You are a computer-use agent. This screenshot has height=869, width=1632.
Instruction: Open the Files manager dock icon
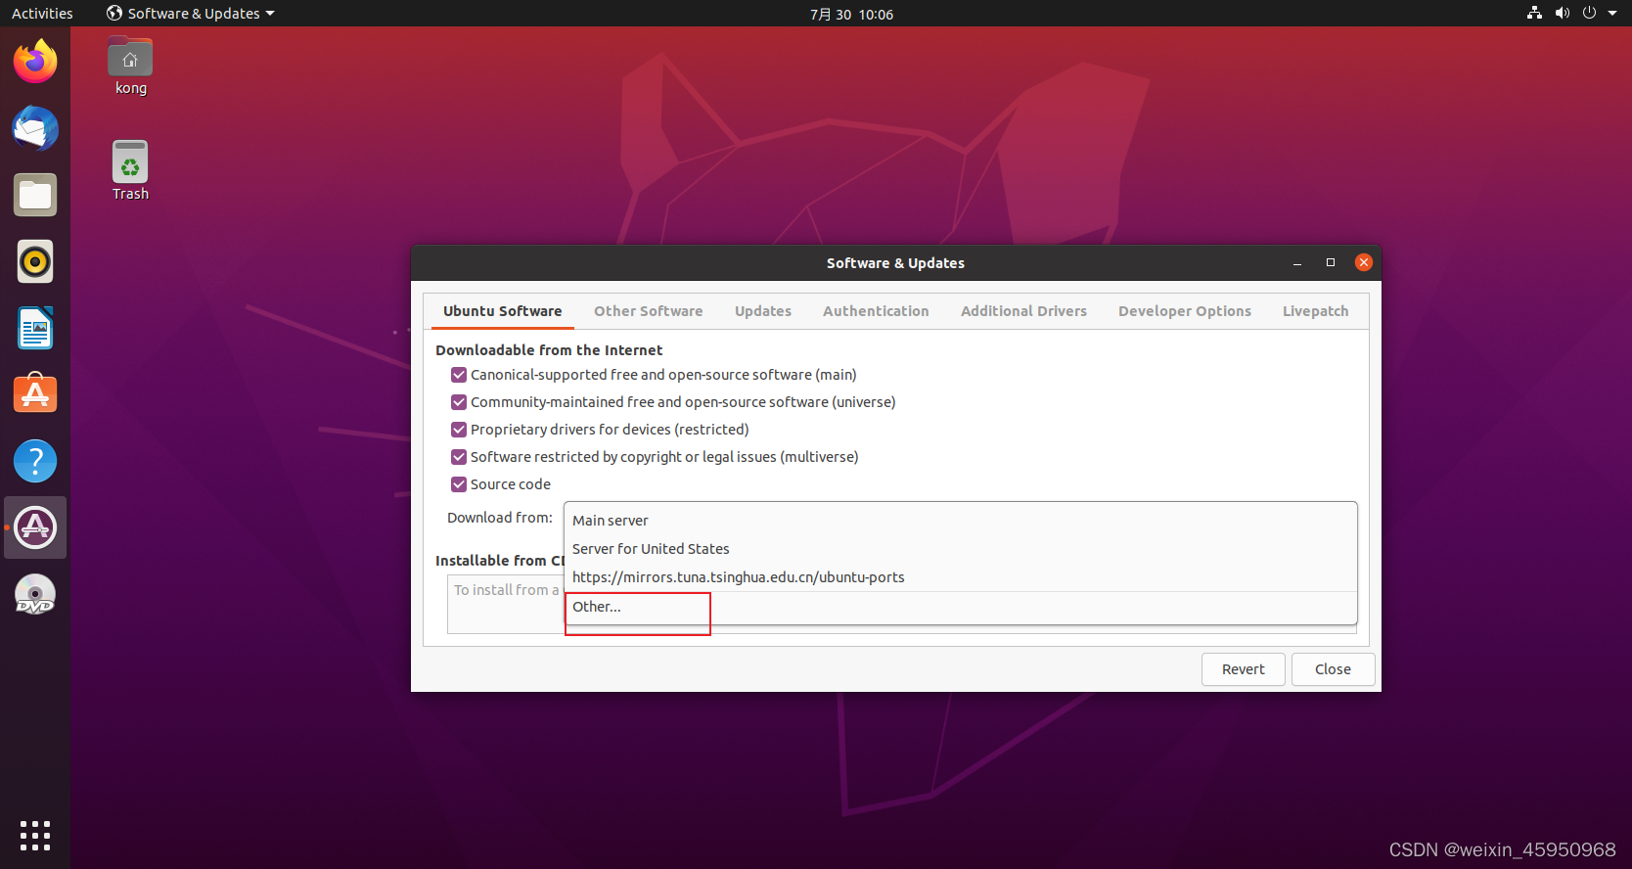[x=35, y=195]
